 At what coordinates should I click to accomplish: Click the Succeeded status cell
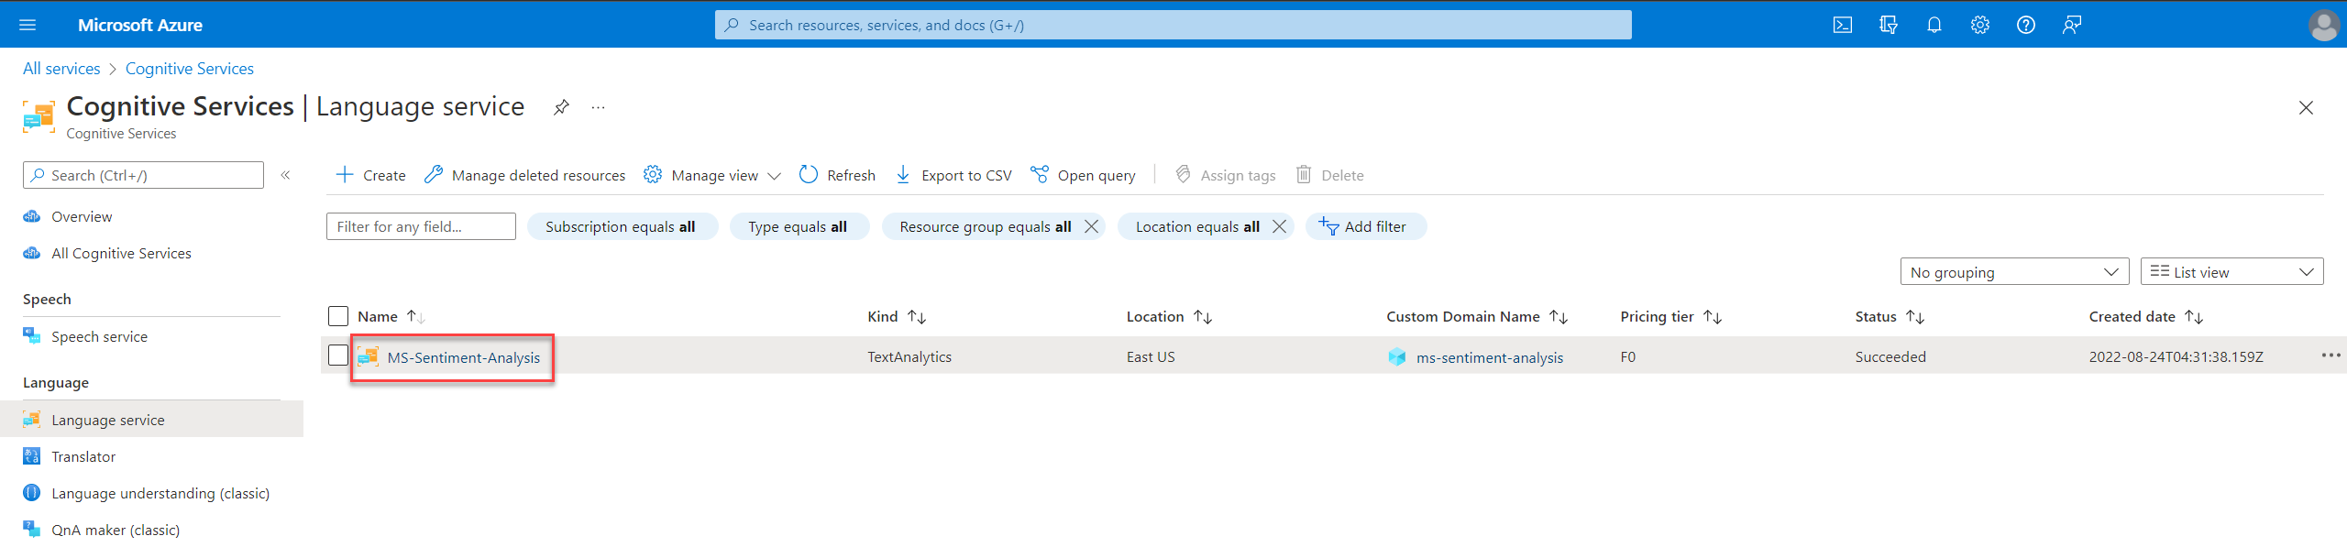pos(1890,356)
